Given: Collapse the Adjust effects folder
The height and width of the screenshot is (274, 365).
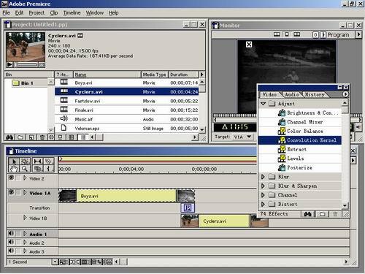Looking at the screenshot, I should [x=263, y=104].
